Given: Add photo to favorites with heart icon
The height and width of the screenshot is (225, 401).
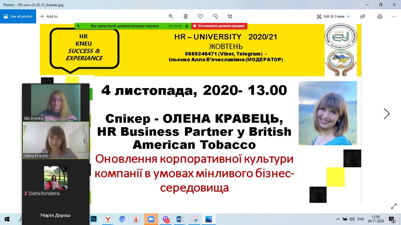Looking at the screenshot, I should pos(201,16).
